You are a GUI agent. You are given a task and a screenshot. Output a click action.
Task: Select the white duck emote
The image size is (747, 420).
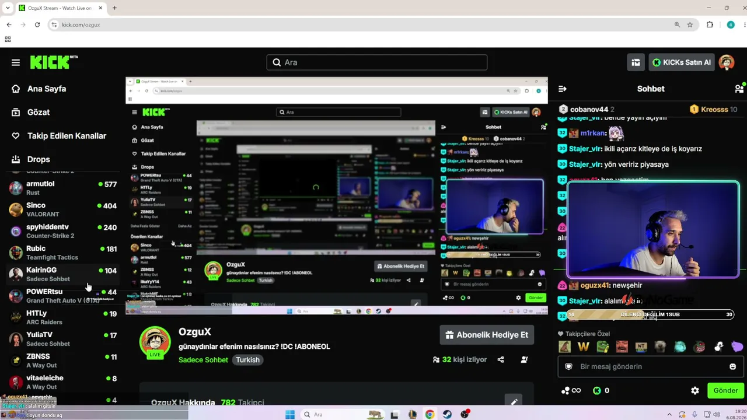pyautogui.click(x=718, y=346)
